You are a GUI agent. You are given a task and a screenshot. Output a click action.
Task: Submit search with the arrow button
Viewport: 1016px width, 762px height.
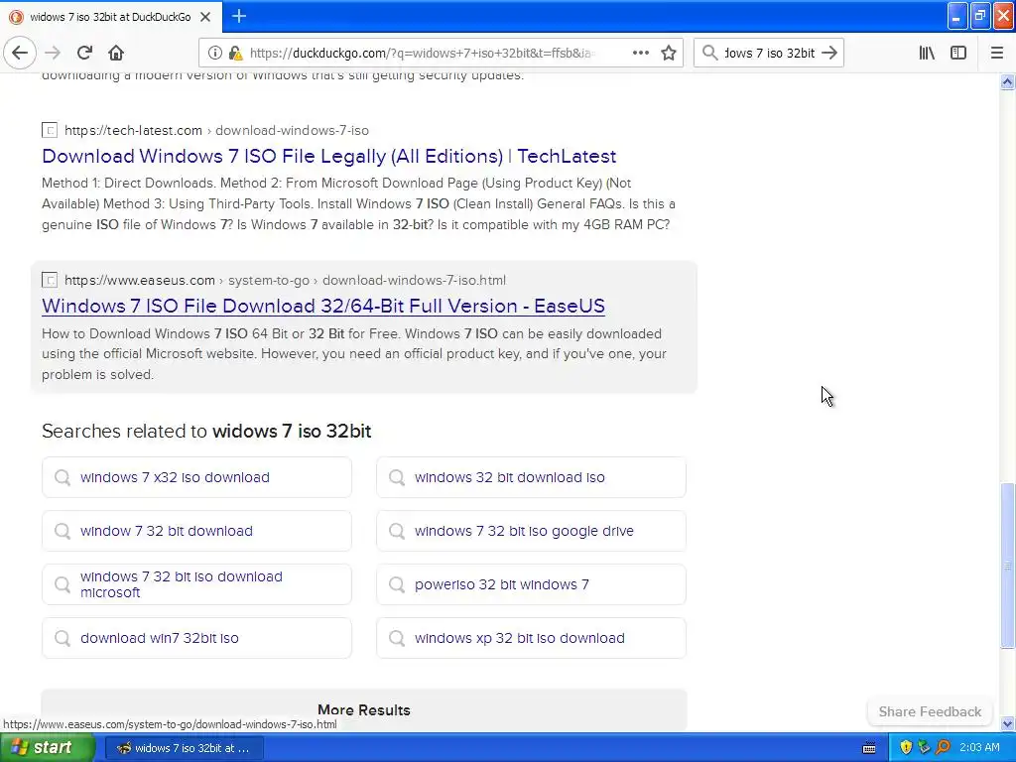click(x=829, y=54)
